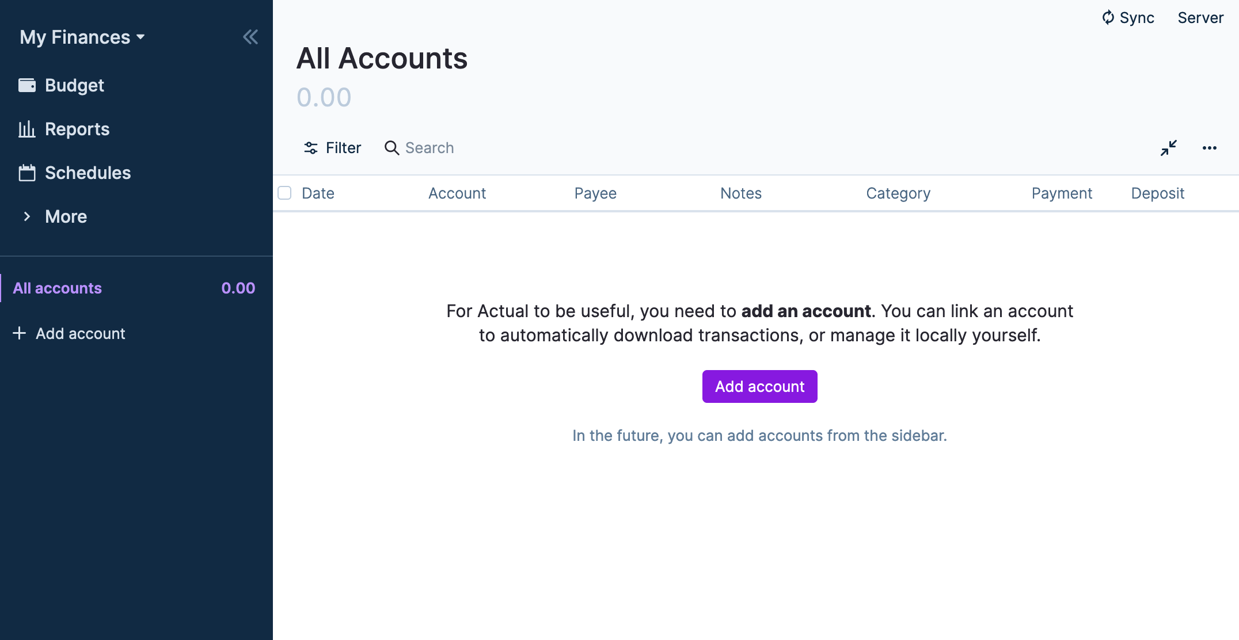
Task: Collapse the More menu chevron
Action: pos(27,217)
